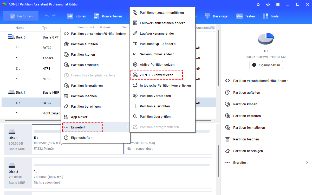312x195 pixels.
Task: Click the Partition formatieren icon in the right panel
Action: (227, 127)
